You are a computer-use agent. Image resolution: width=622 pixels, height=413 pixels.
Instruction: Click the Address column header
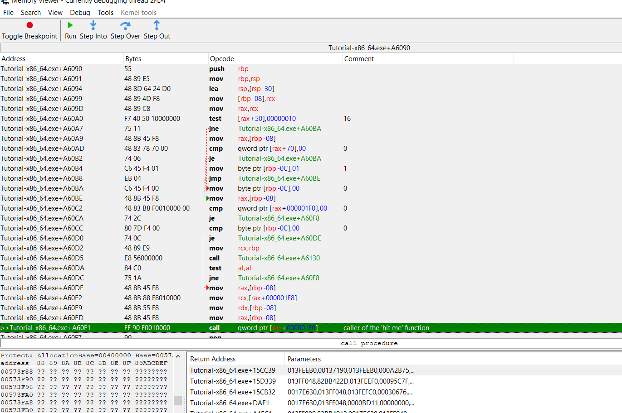click(x=14, y=59)
